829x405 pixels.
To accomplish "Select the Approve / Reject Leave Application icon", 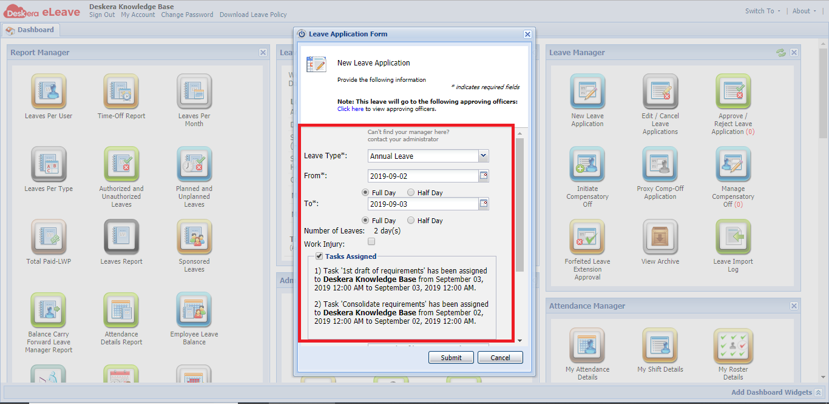I will pyautogui.click(x=733, y=91).
